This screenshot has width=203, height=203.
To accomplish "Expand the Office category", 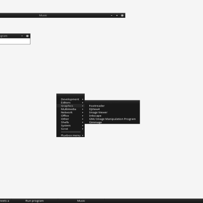I will coord(71,116).
